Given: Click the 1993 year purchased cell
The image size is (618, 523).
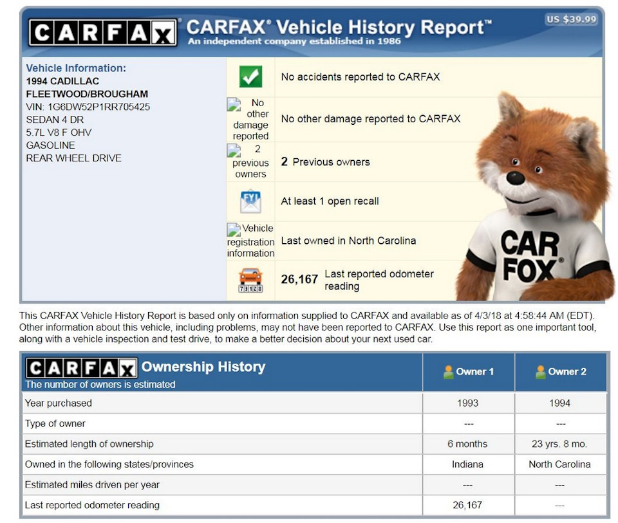Looking at the screenshot, I should (468, 403).
